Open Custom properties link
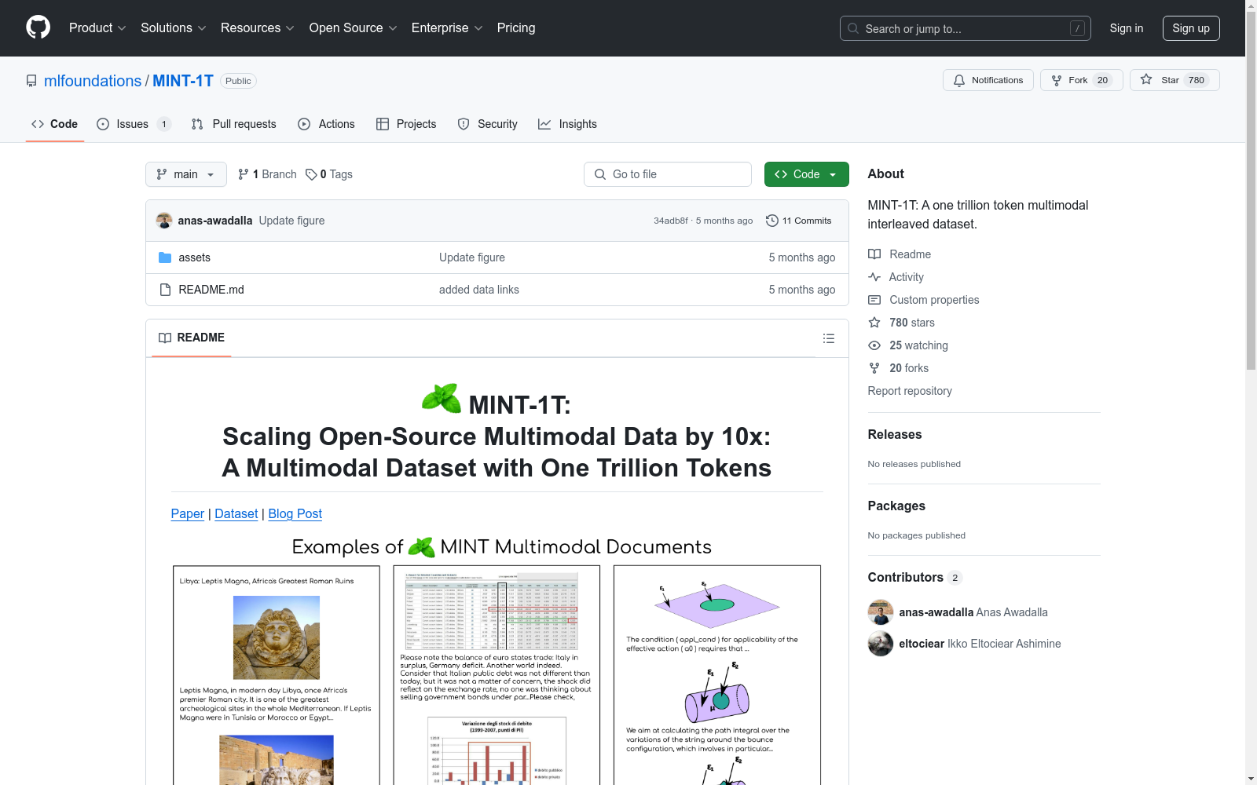 click(924, 300)
